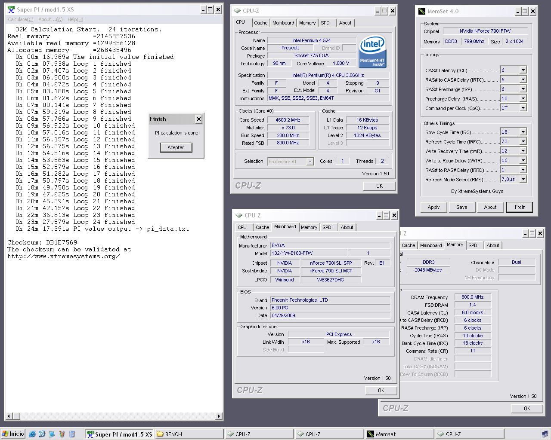Click Save in MemSet

click(461, 207)
